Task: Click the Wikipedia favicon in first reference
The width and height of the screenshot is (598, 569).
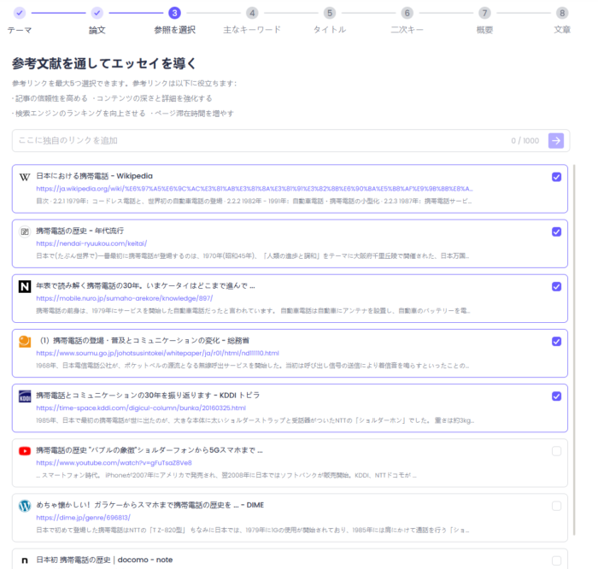Action: [x=25, y=177]
